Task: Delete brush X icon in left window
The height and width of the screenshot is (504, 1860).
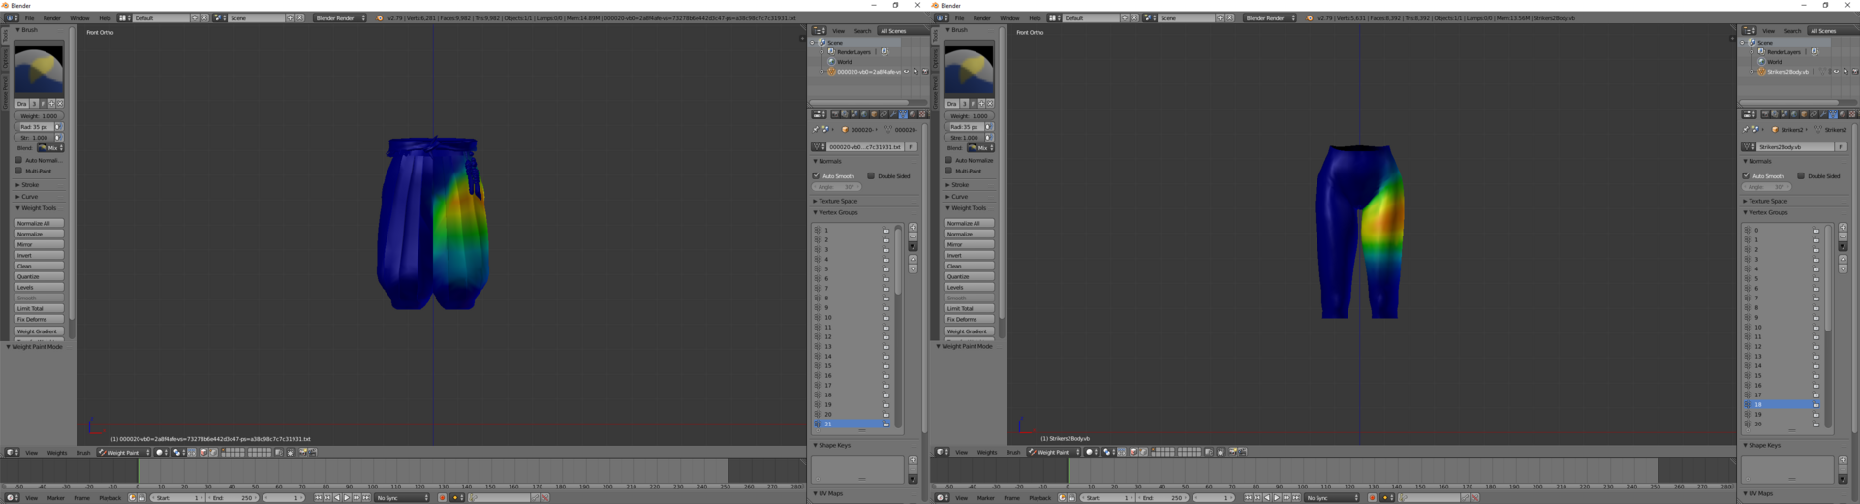Action: point(60,104)
